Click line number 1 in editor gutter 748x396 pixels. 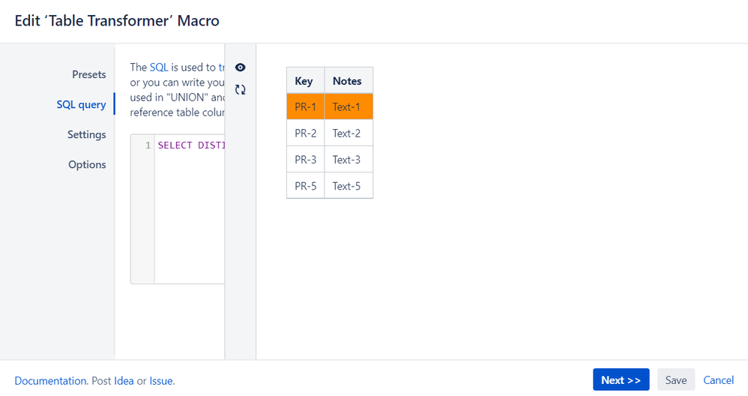148,145
